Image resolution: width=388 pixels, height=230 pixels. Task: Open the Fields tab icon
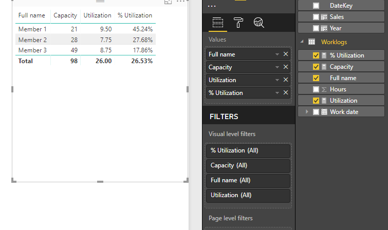[218, 23]
